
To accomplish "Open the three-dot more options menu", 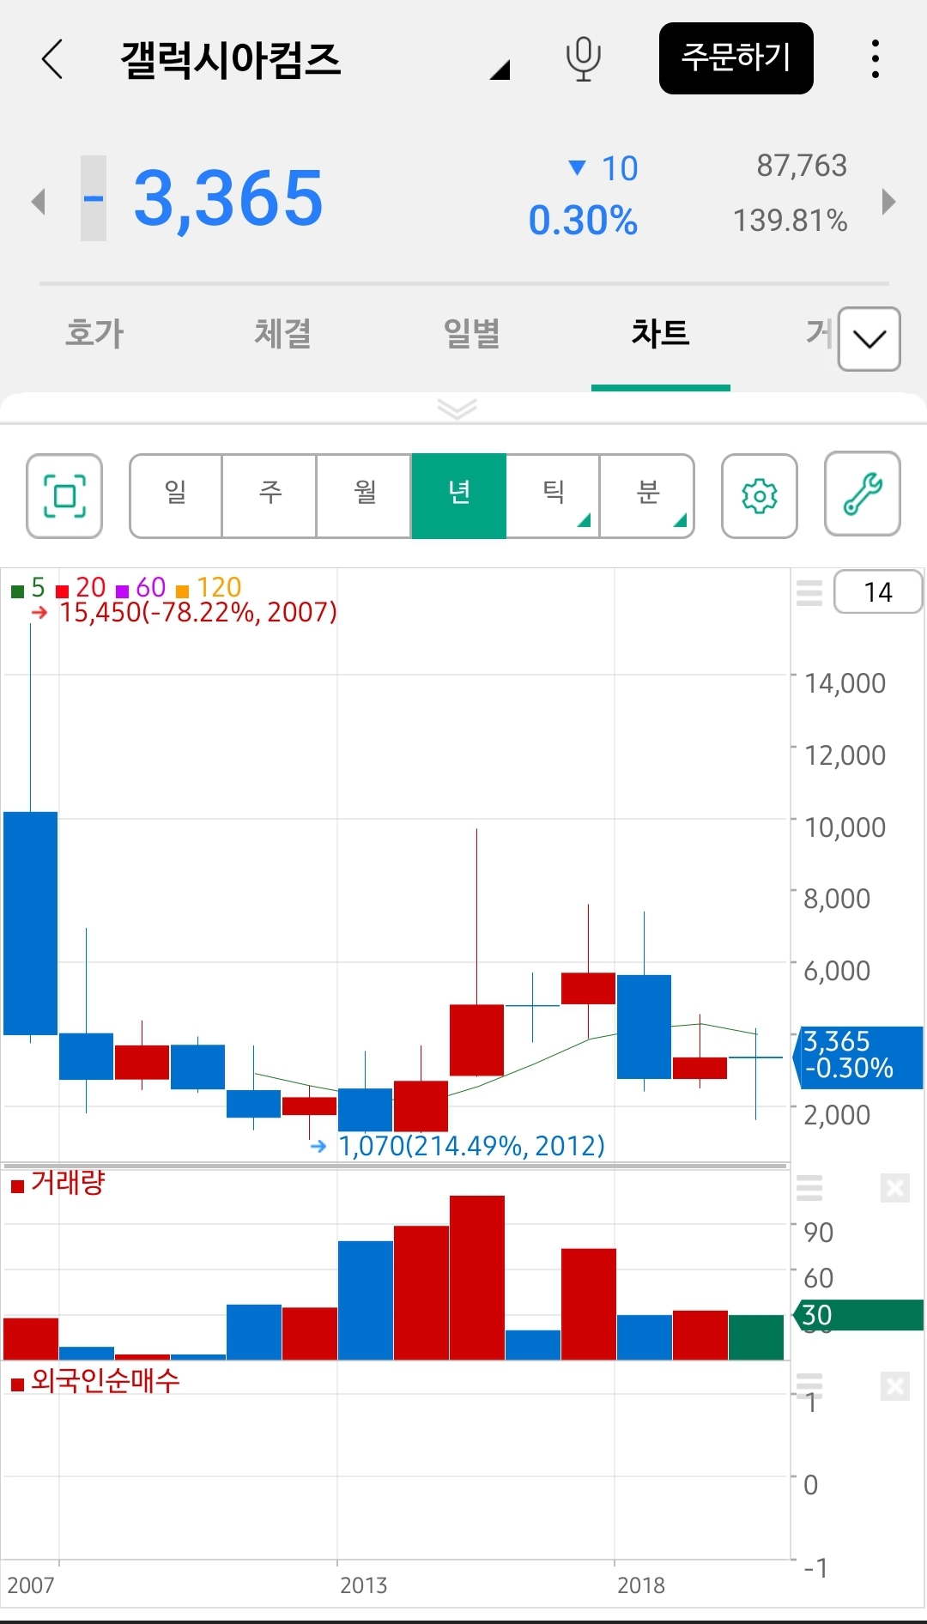I will tap(875, 59).
